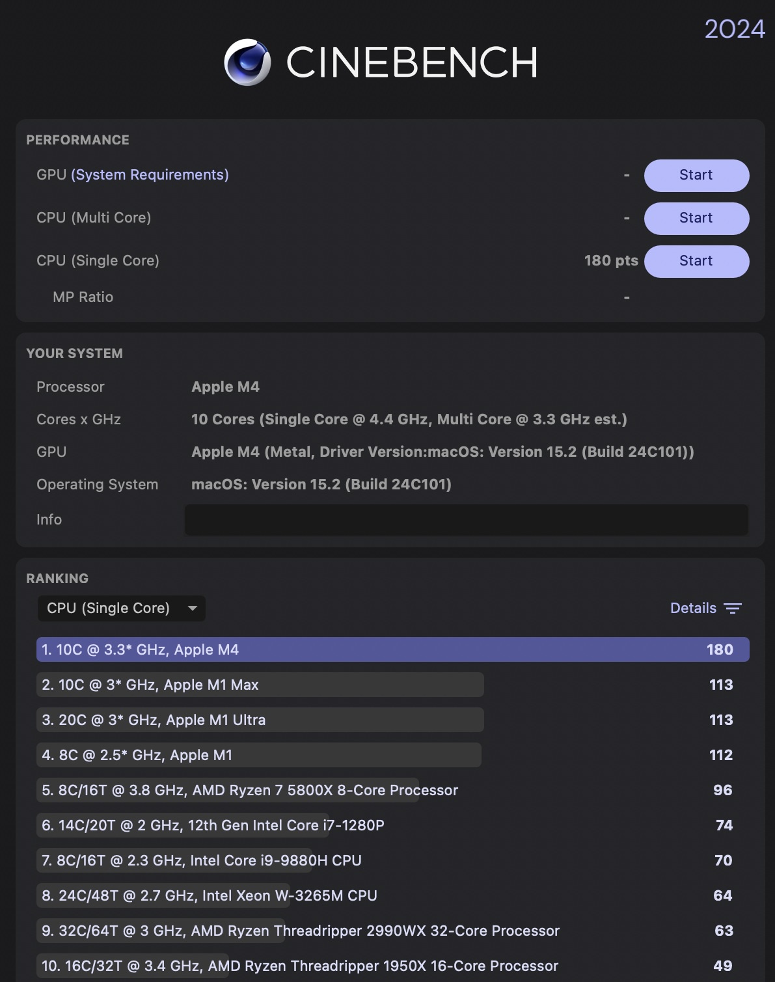This screenshot has width=775, height=982.
Task: Click the Info text field
Action: (x=466, y=520)
